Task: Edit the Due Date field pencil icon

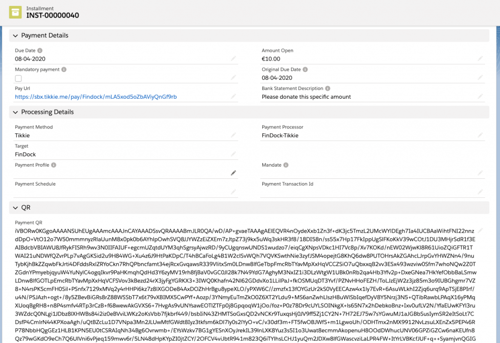Action: pos(233,59)
